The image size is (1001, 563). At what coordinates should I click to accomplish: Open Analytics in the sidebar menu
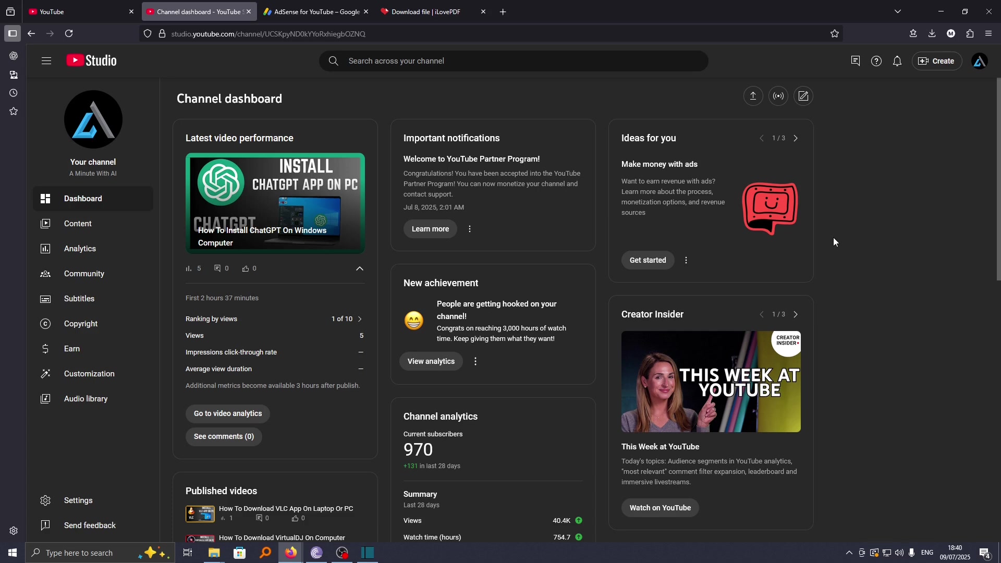click(x=80, y=249)
